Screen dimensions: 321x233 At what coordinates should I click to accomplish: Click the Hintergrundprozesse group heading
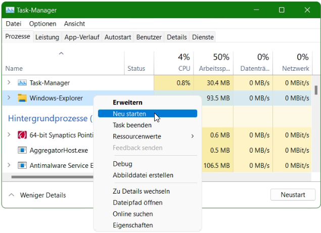point(50,118)
